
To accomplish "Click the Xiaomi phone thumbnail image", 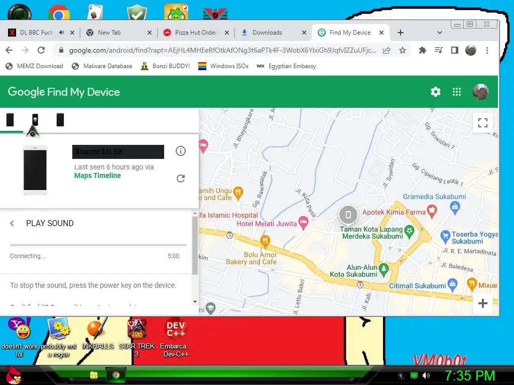I will pyautogui.click(x=35, y=170).
